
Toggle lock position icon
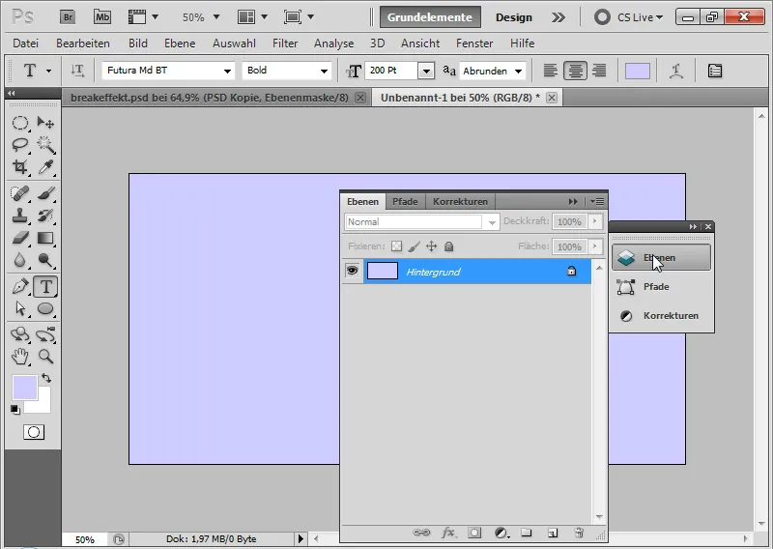click(x=431, y=246)
